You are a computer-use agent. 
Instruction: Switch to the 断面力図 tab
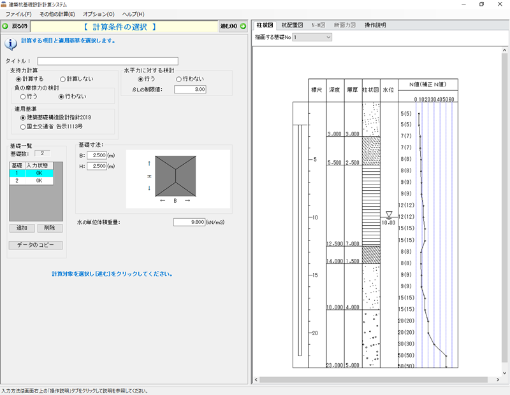click(345, 25)
